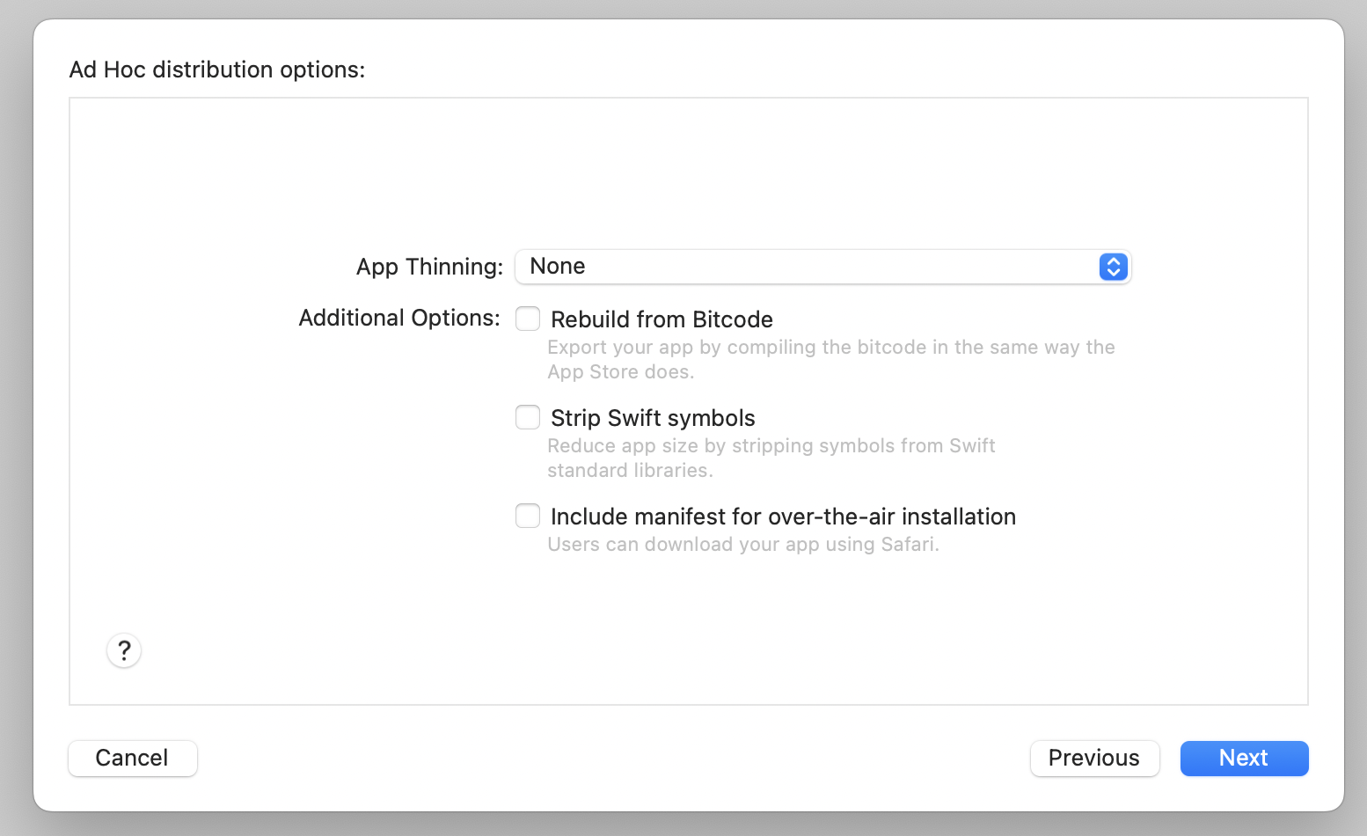Click the Ad Hoc distribution options heading

click(x=217, y=70)
